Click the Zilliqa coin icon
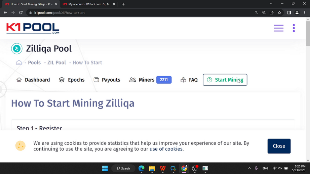Screen dimensions: 310x174 [16, 49]
